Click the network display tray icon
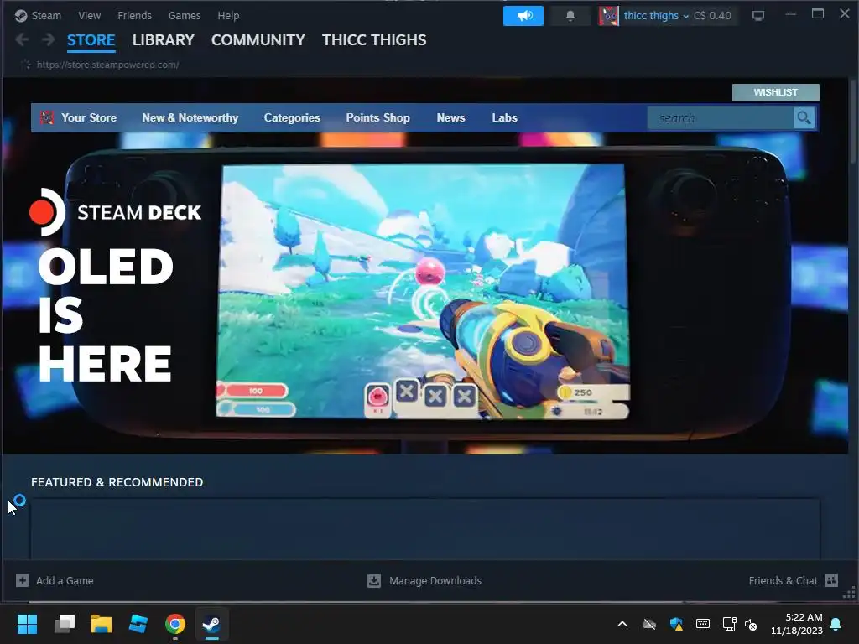This screenshot has height=644, width=859. click(x=729, y=624)
